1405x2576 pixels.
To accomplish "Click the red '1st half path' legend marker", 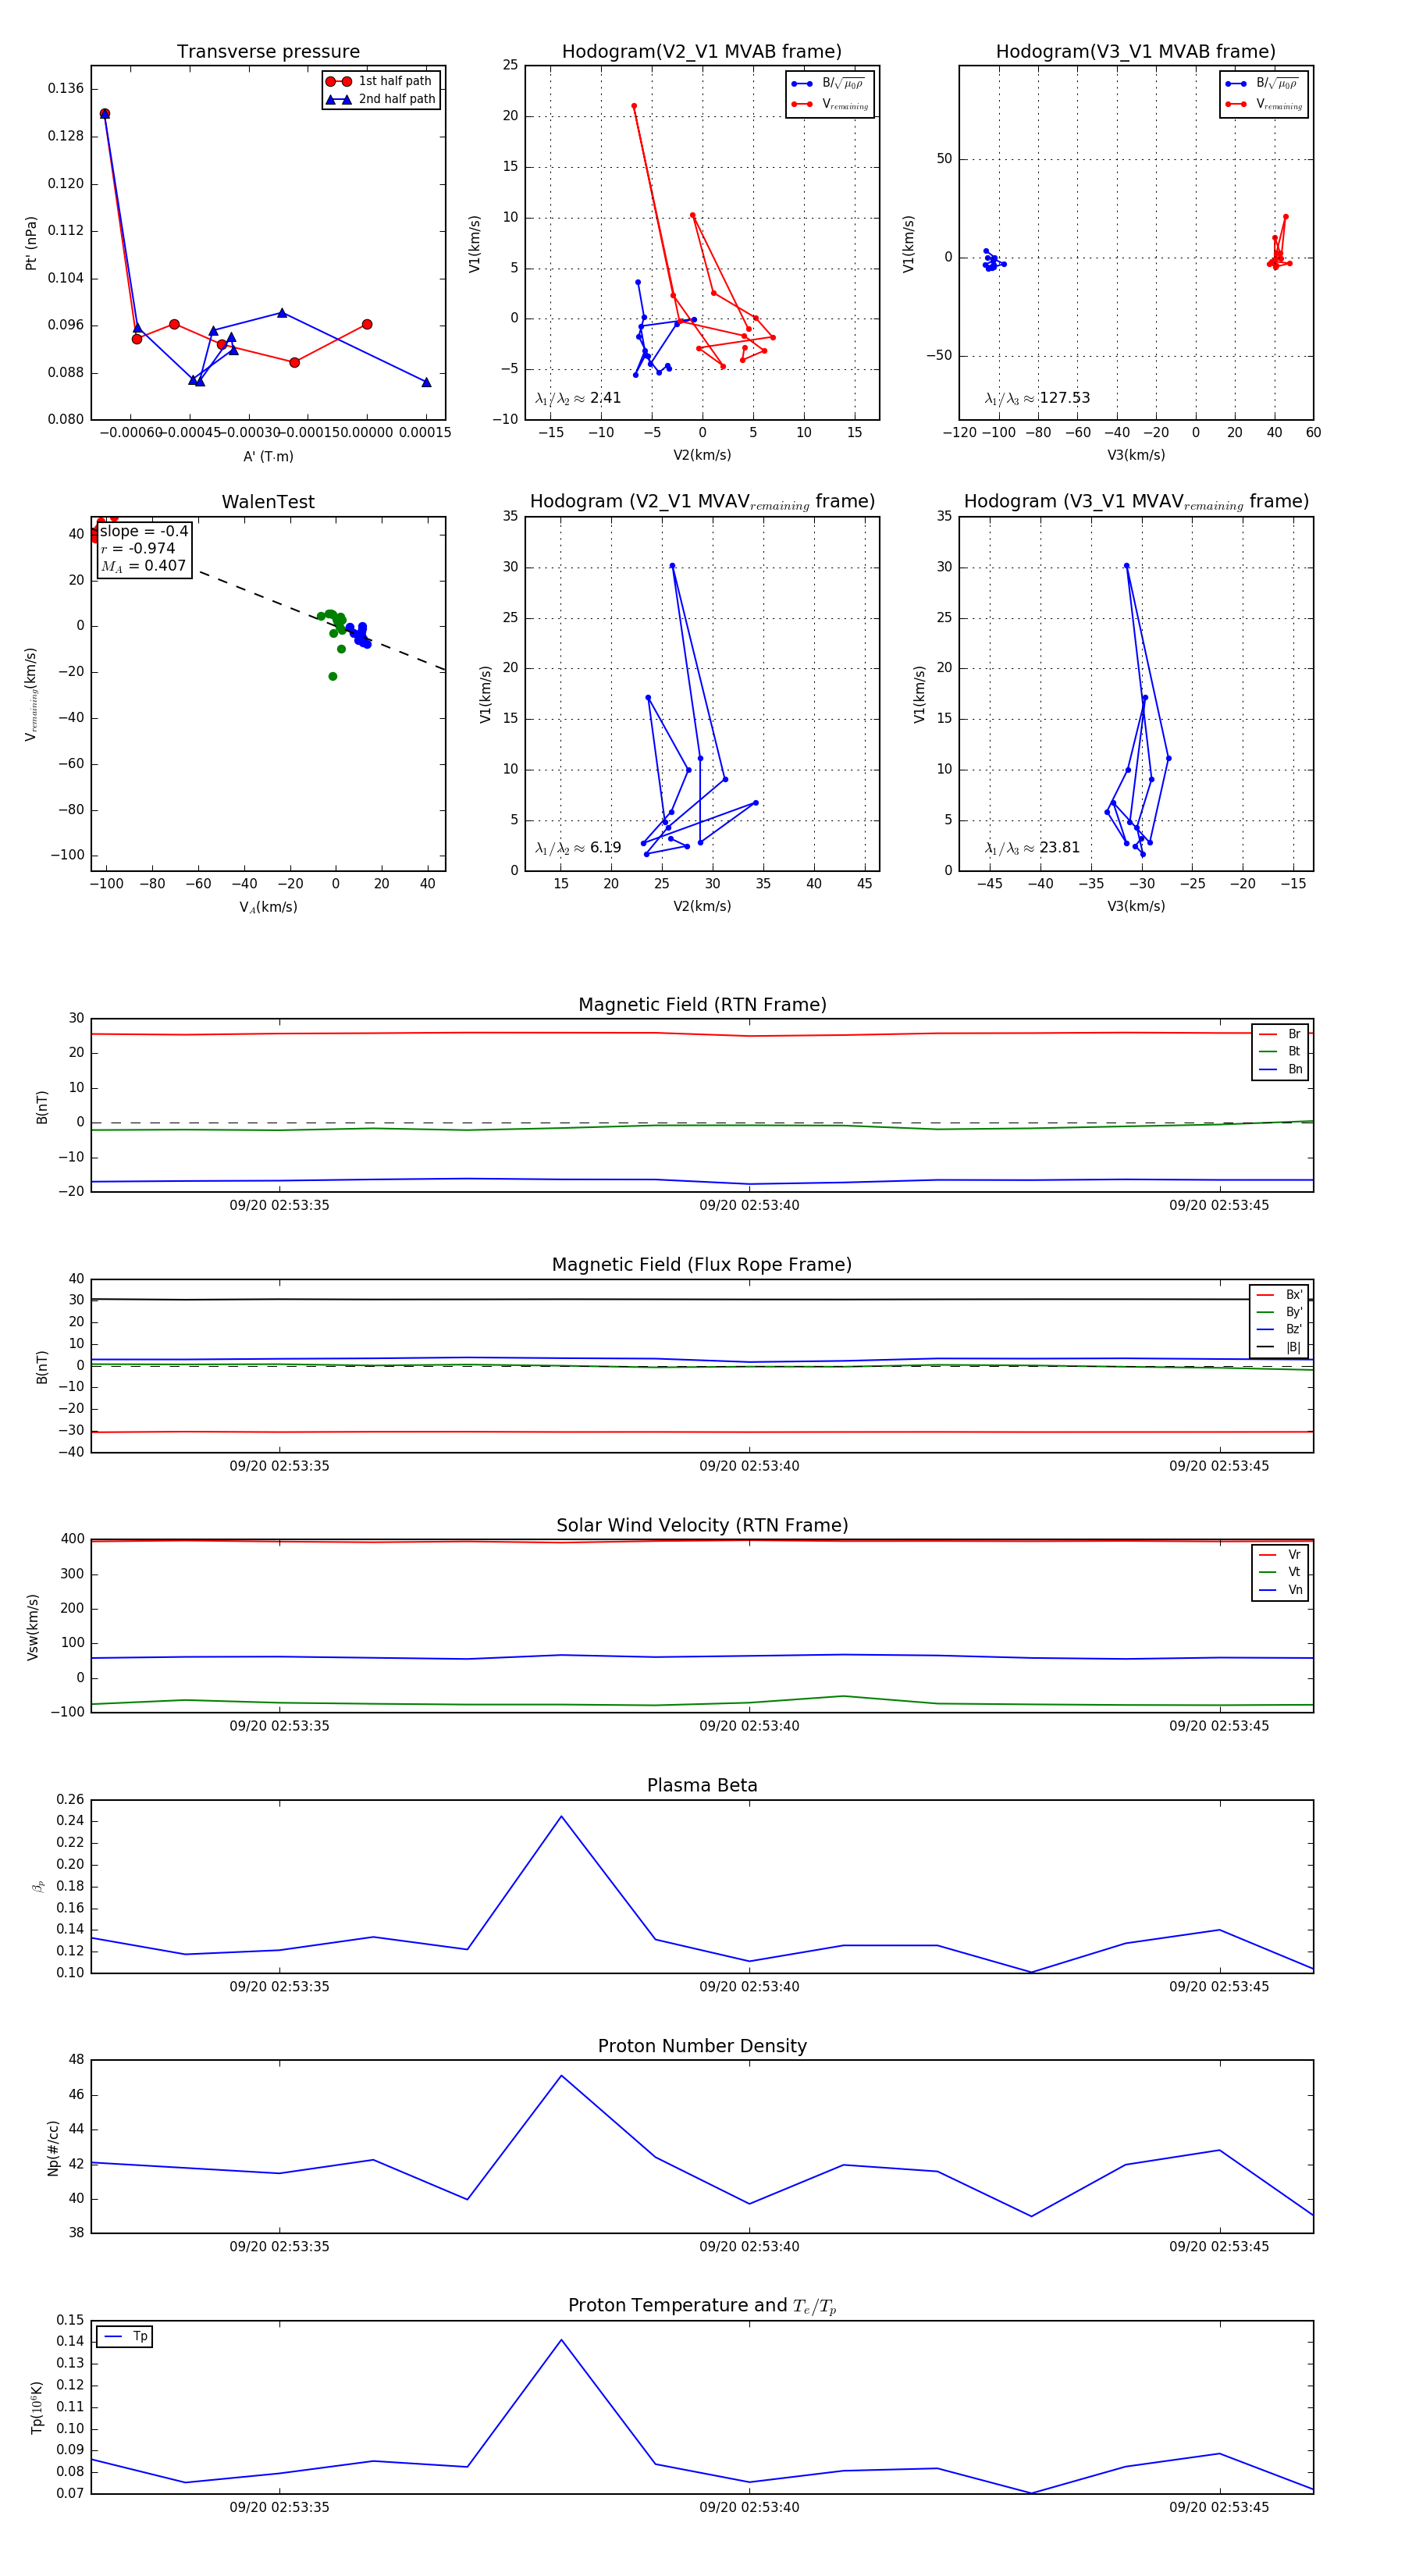I will [338, 81].
